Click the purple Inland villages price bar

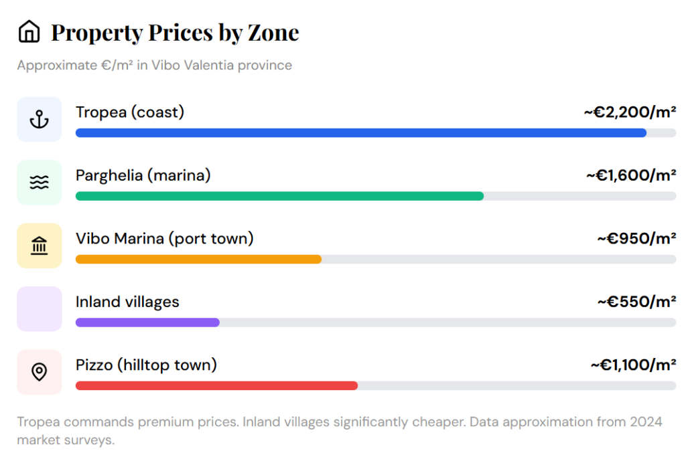pyautogui.click(x=147, y=322)
